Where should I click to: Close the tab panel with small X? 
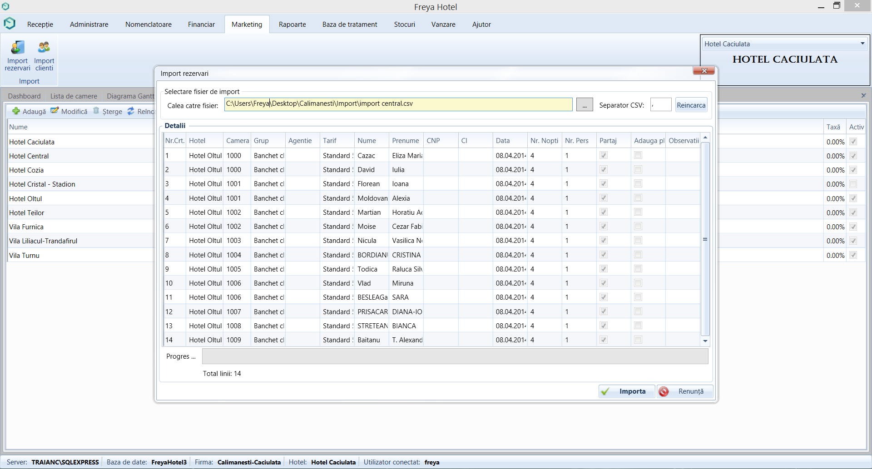[863, 95]
